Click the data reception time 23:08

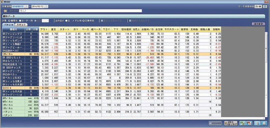click(x=258, y=7)
